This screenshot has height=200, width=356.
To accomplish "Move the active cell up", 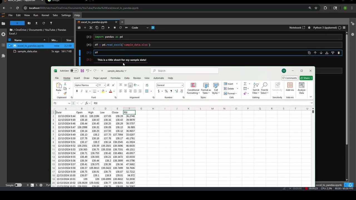I will pos(315,52).
